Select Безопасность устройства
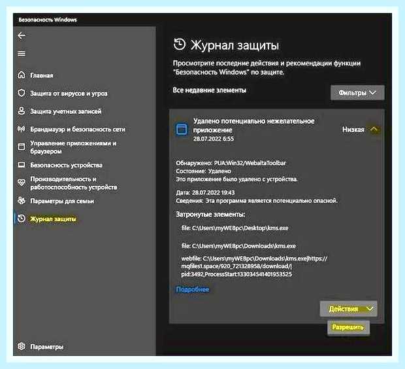405x369 pixels. (x=67, y=165)
